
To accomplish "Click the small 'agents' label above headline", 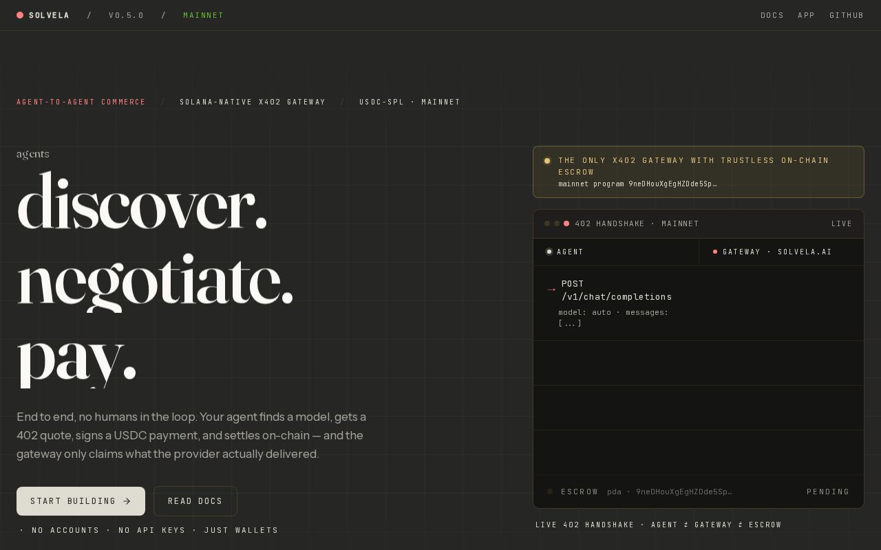I will click(x=33, y=154).
